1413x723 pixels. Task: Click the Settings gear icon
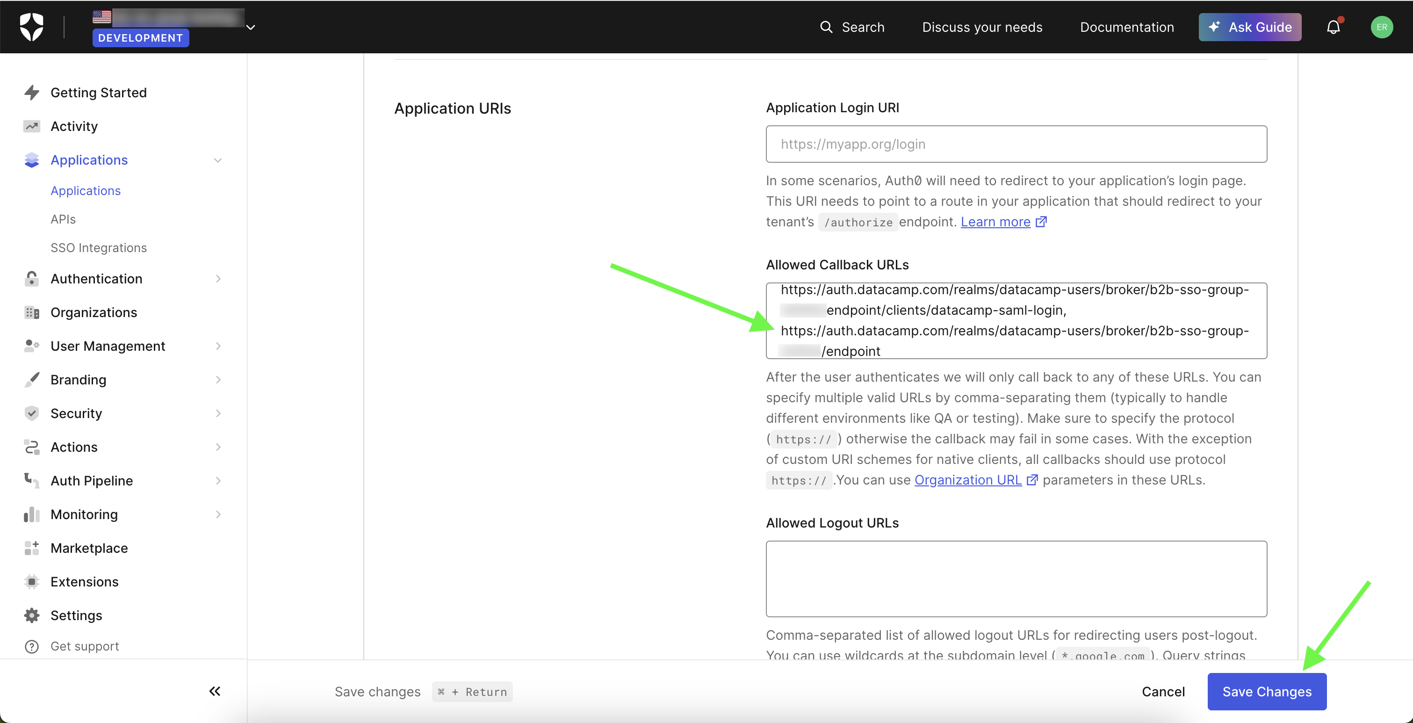[32, 615]
